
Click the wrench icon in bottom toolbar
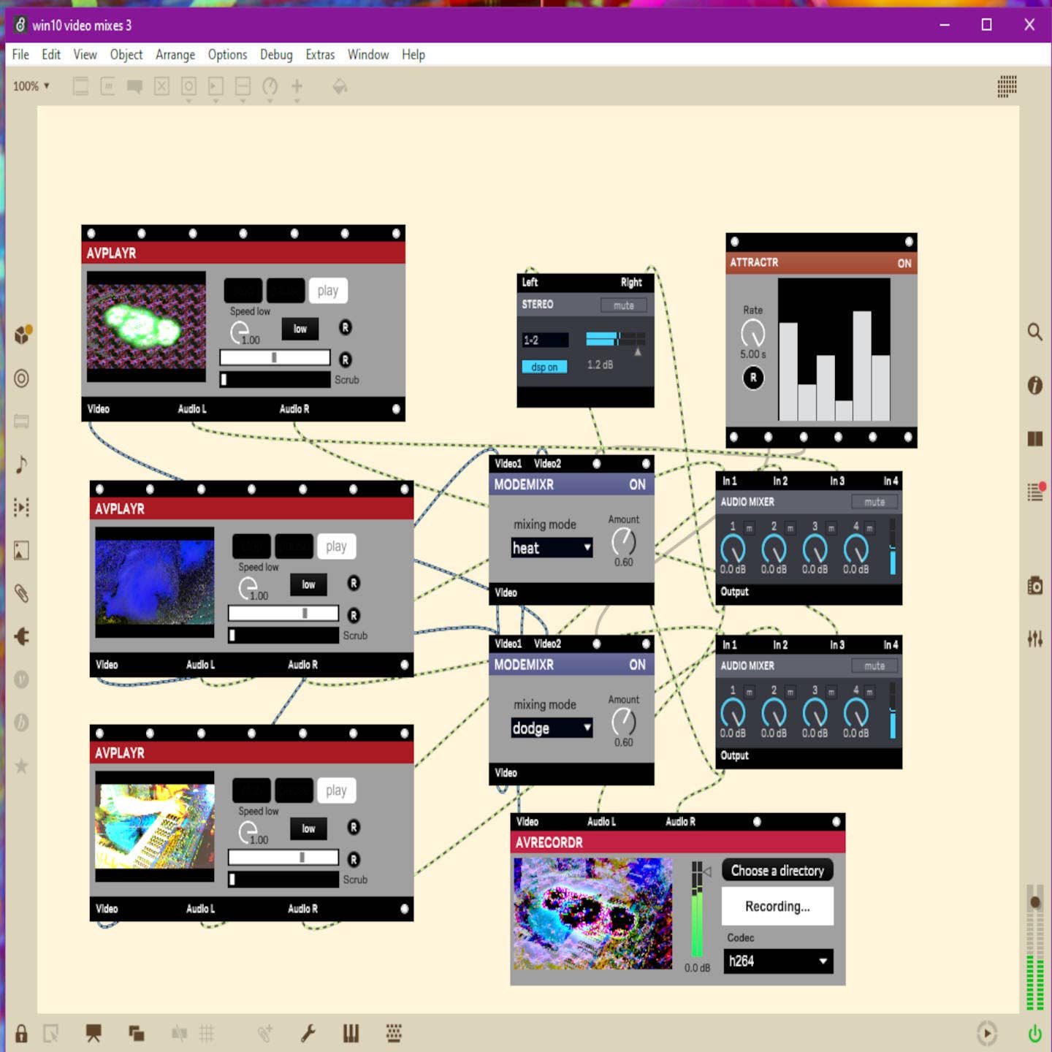[308, 1033]
